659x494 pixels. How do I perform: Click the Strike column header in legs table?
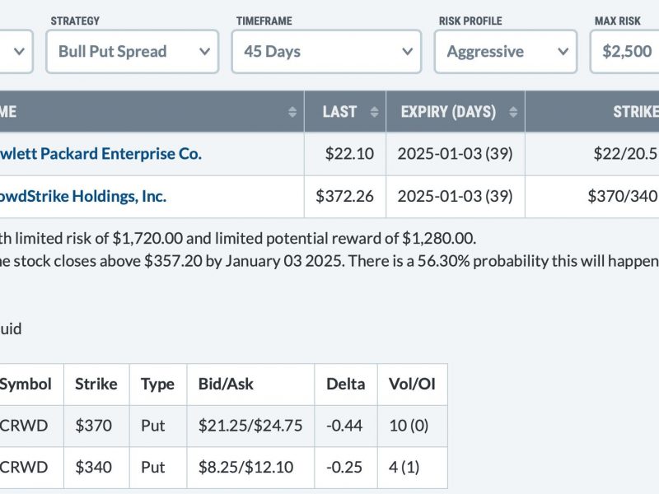(x=96, y=384)
